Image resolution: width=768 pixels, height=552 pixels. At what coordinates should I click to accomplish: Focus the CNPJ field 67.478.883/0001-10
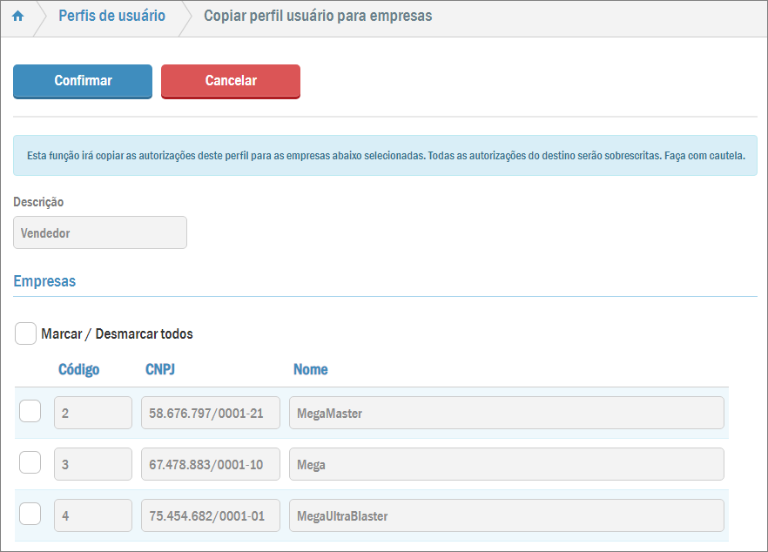tap(211, 464)
